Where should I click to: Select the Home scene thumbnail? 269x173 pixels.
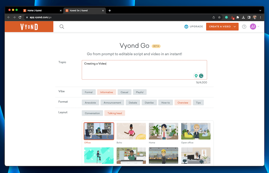coord(164,131)
